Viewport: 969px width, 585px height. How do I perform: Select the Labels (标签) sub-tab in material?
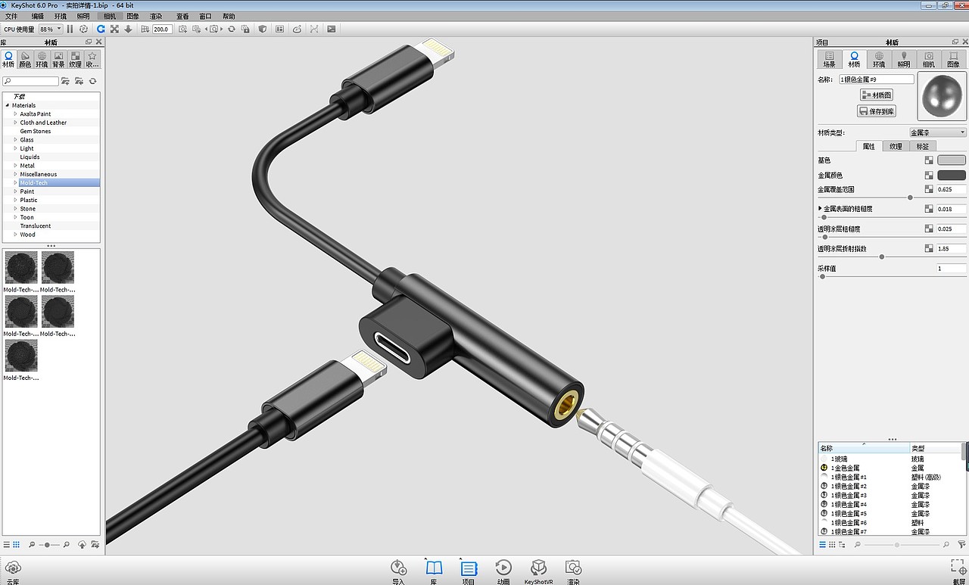pos(923,146)
